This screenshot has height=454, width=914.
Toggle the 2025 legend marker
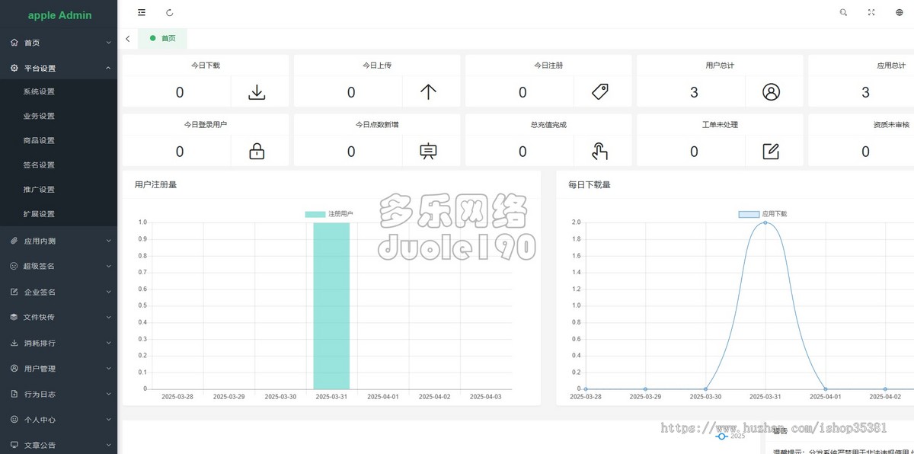pos(730,436)
